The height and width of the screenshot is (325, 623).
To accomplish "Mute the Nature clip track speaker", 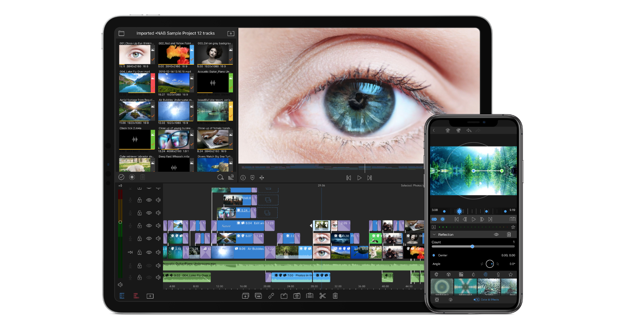I will (x=158, y=226).
